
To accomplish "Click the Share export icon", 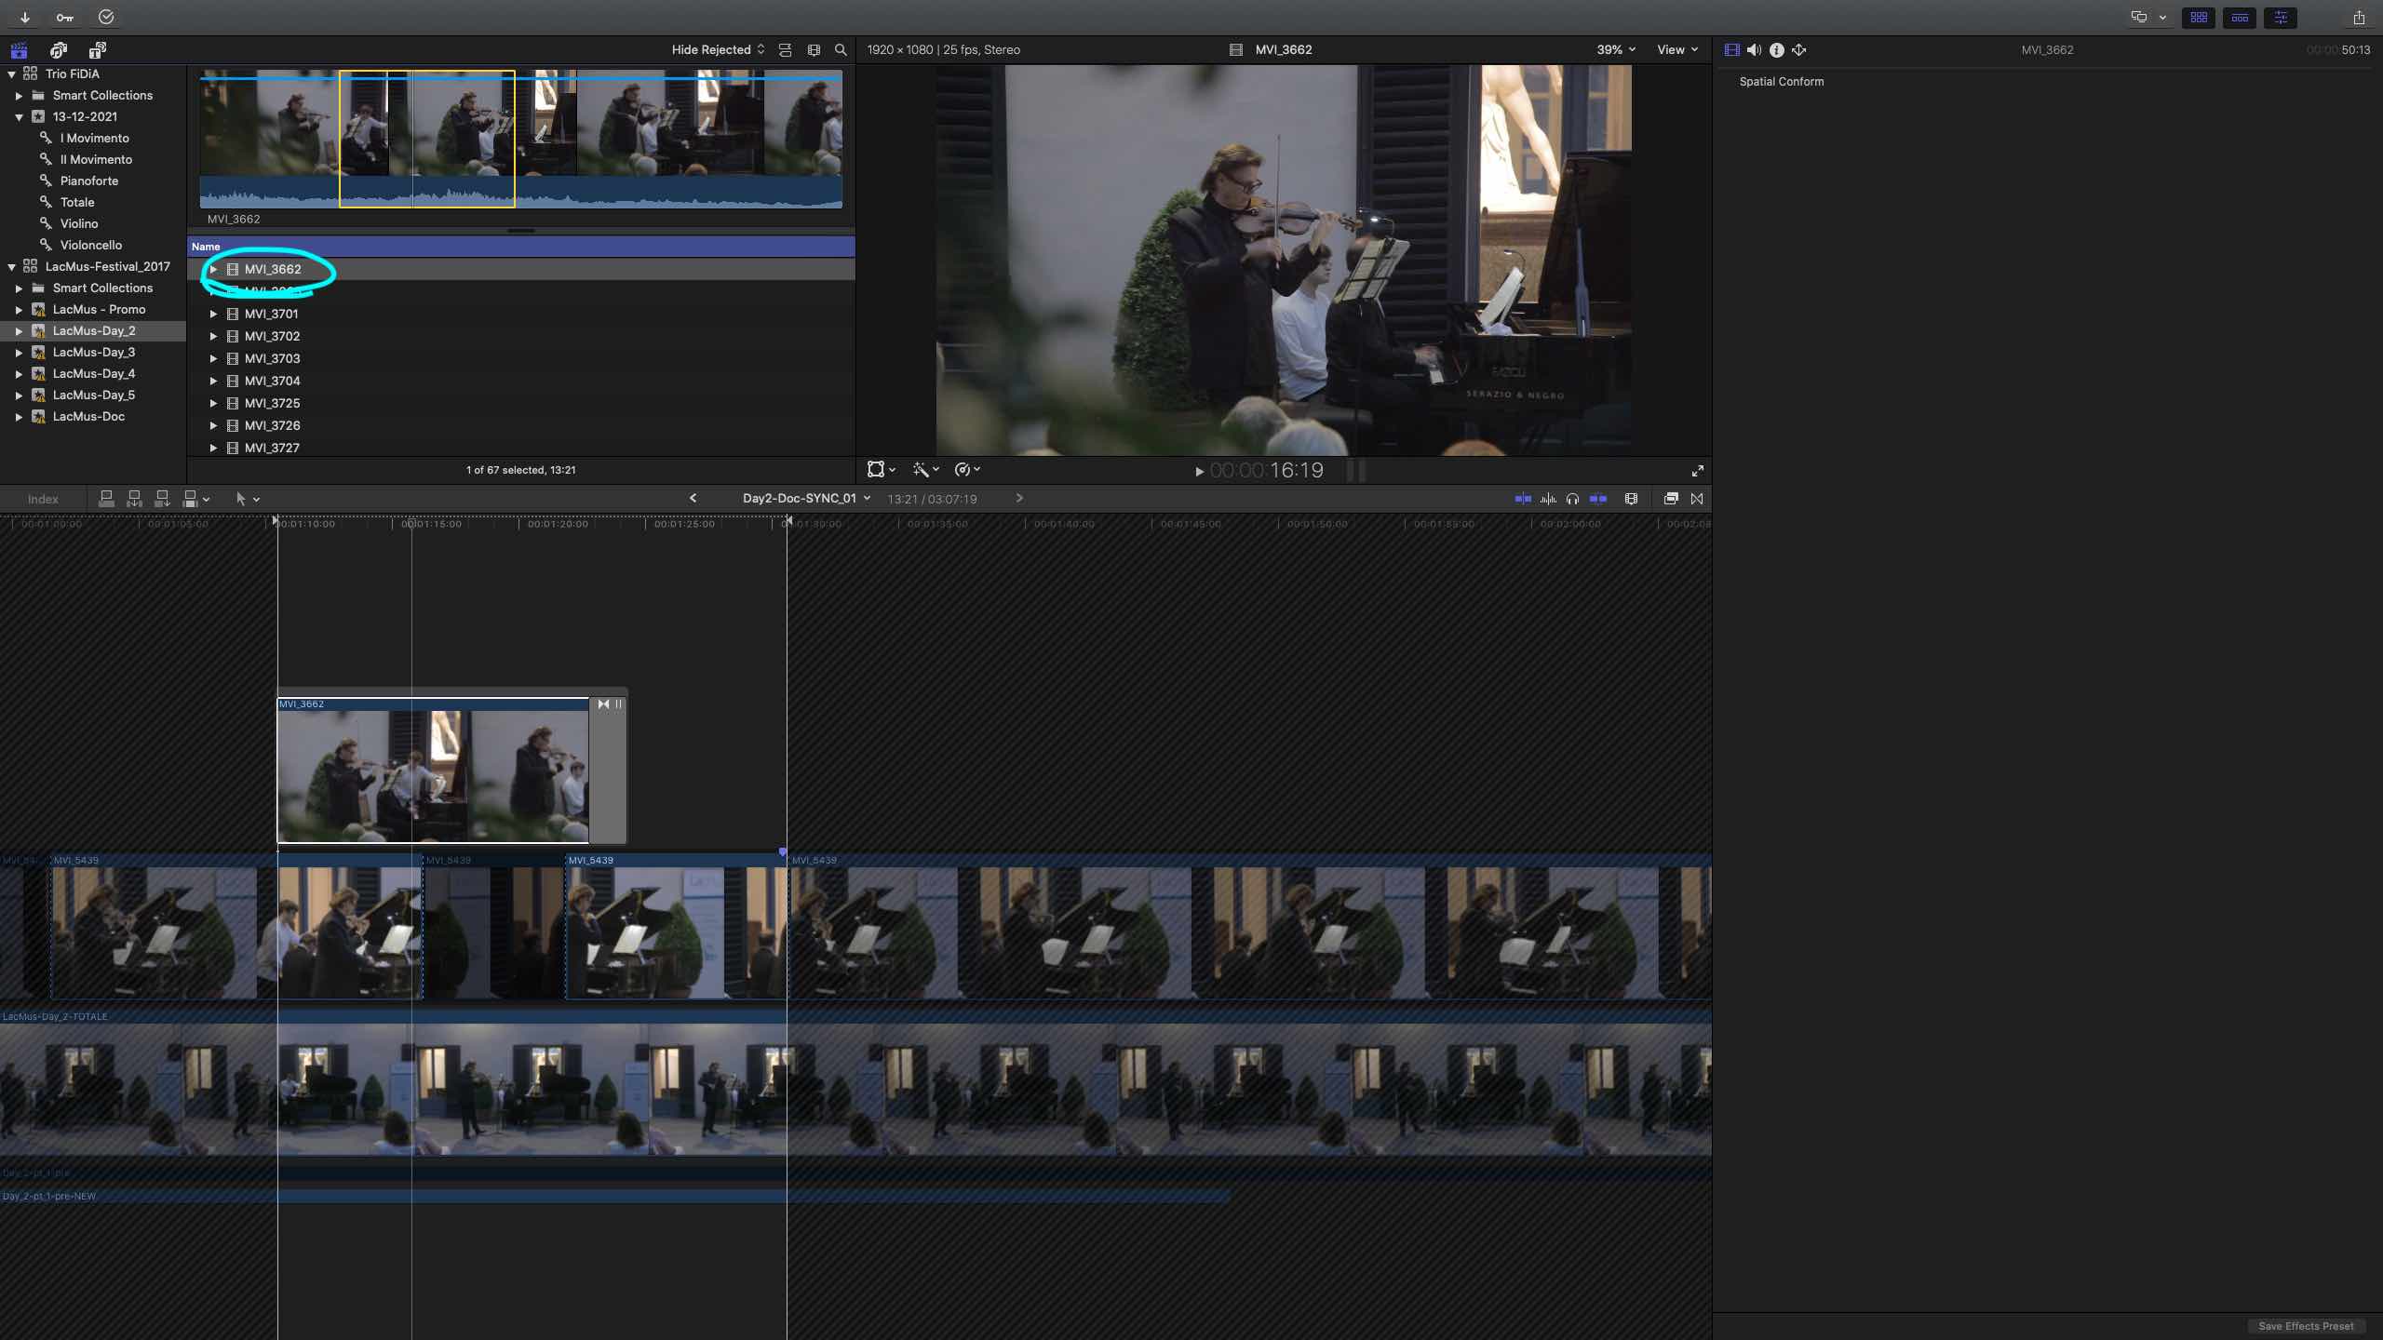I will [x=2359, y=17].
